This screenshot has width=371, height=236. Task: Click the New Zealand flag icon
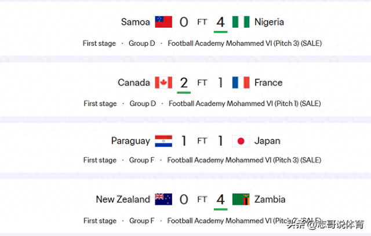pyautogui.click(x=163, y=200)
